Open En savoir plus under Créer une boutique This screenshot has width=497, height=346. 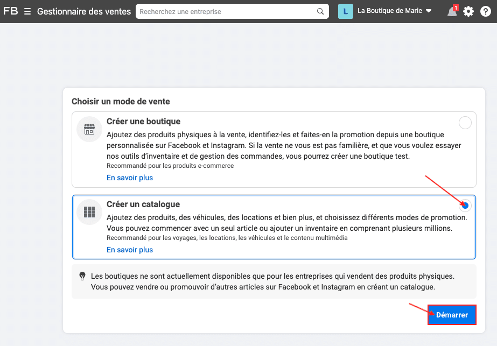(x=129, y=177)
